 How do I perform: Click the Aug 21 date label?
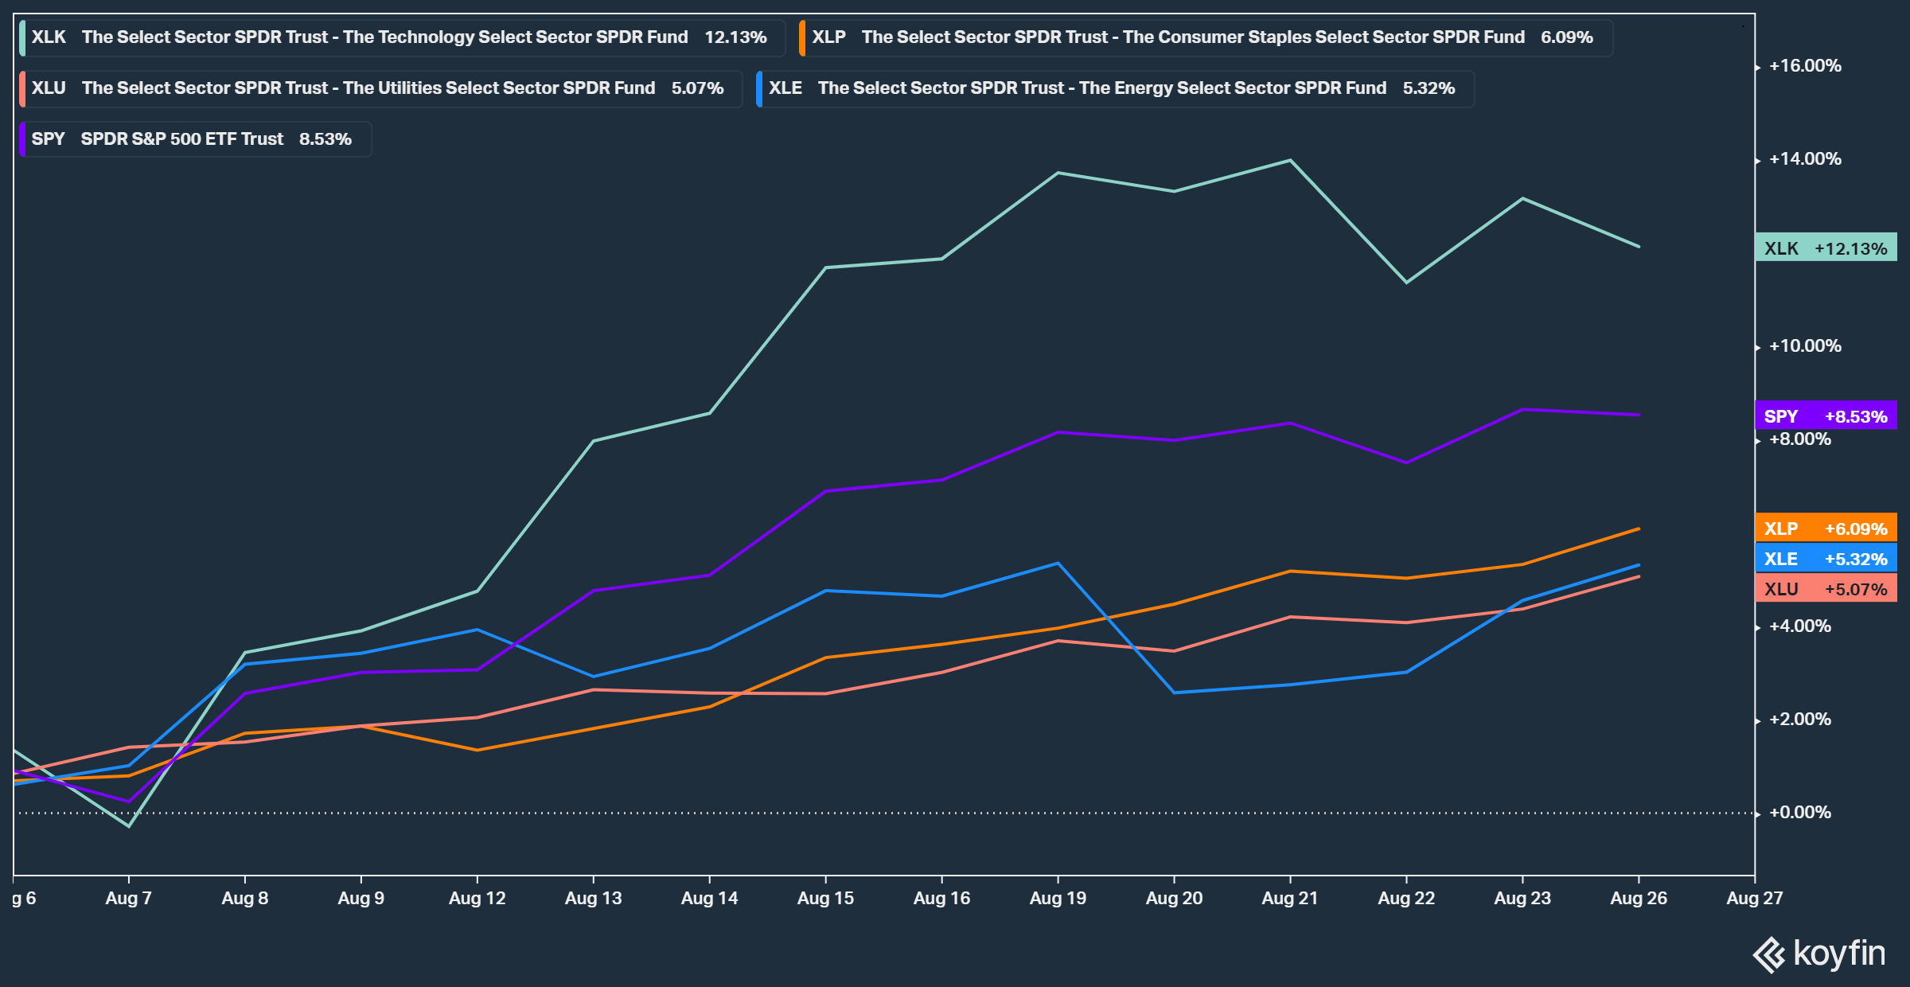coord(1290,899)
